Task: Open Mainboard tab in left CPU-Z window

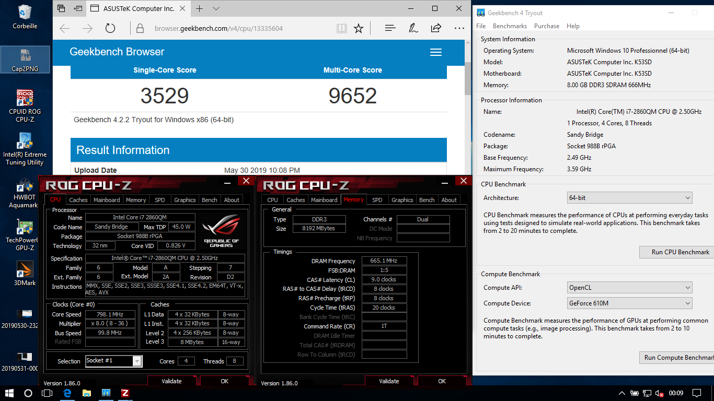Action: click(107, 200)
